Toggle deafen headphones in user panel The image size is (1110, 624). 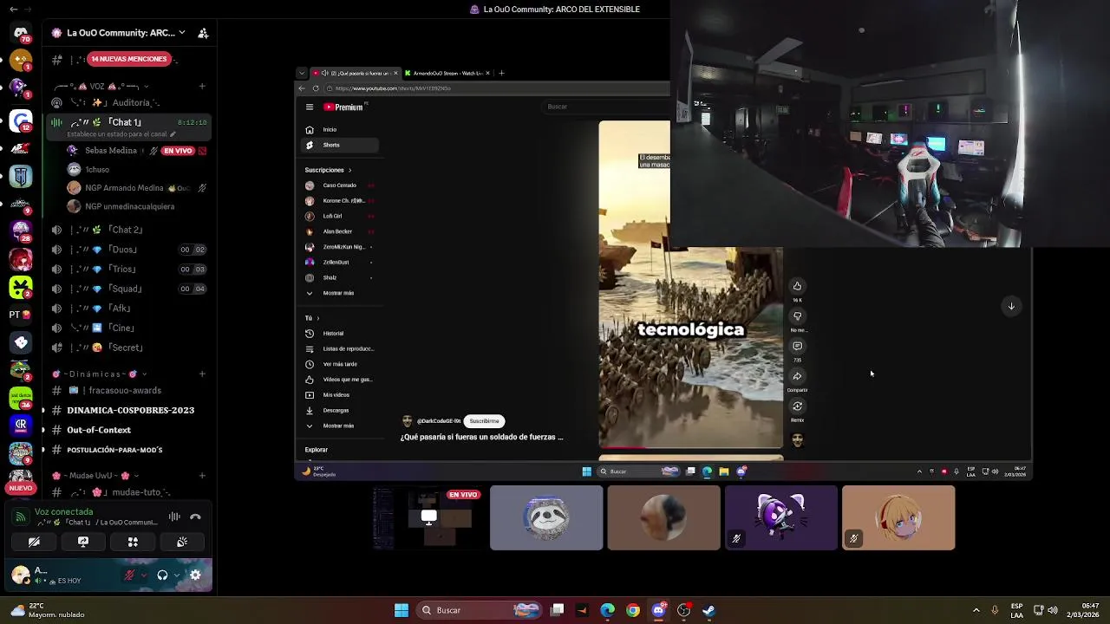[162, 575]
